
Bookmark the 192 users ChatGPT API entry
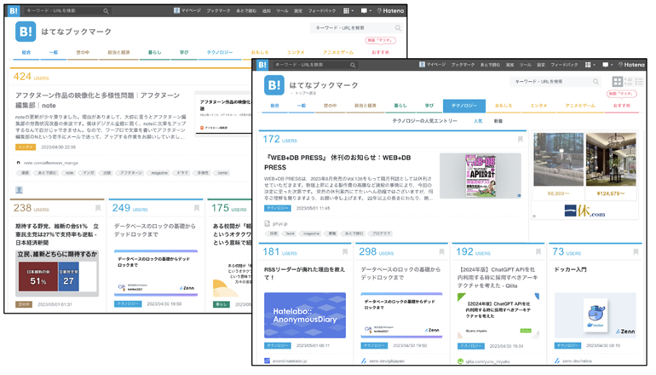(538, 252)
